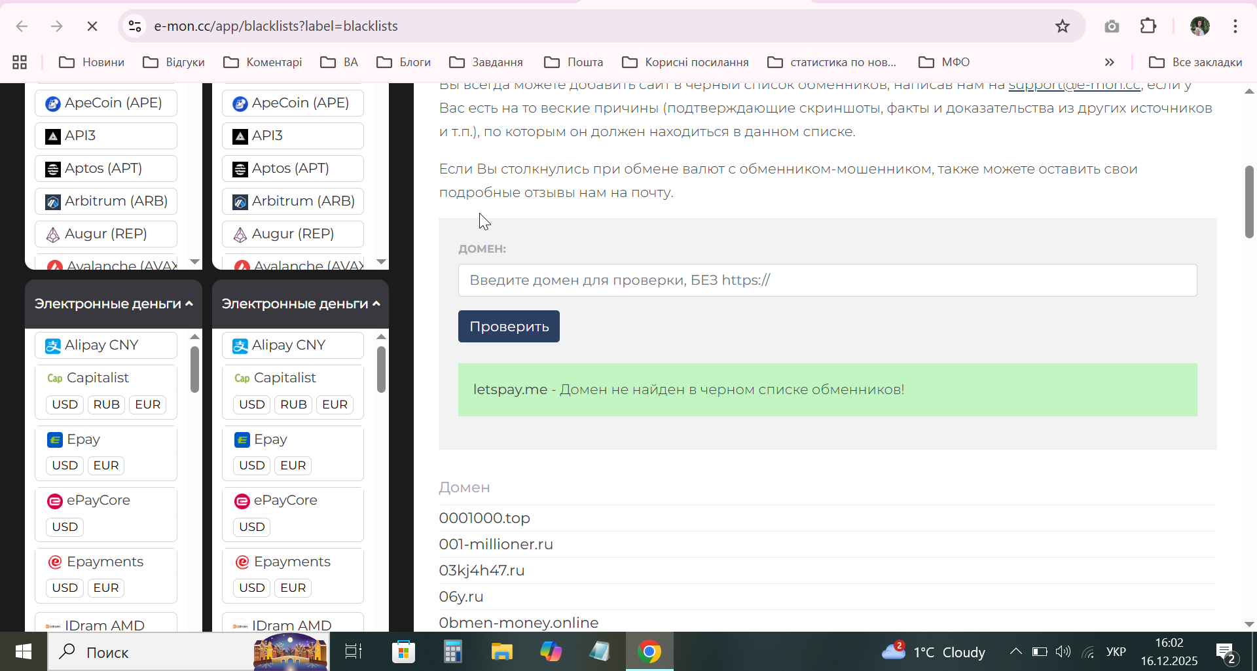Open the site information icon in address bar
The height and width of the screenshot is (671, 1257).
[135, 26]
